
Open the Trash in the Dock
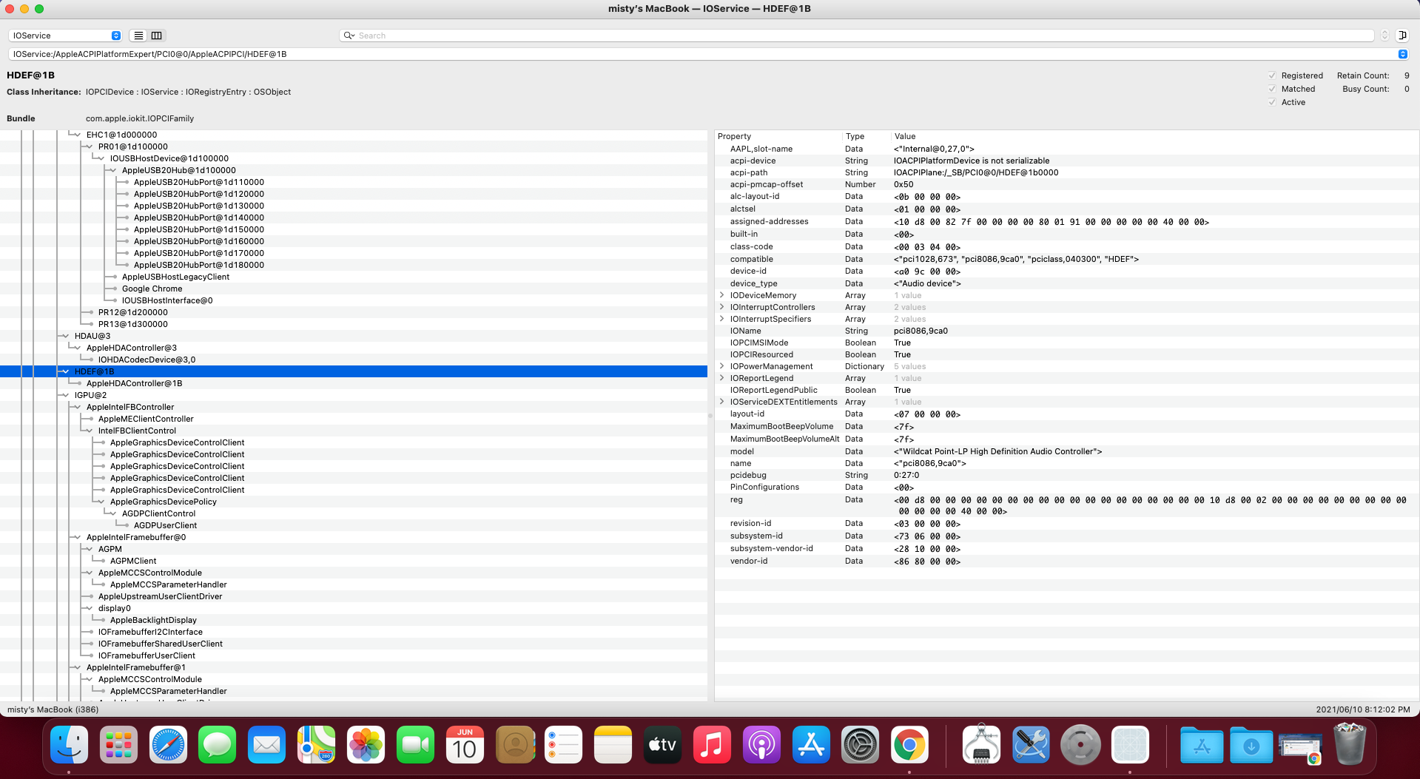(1349, 745)
